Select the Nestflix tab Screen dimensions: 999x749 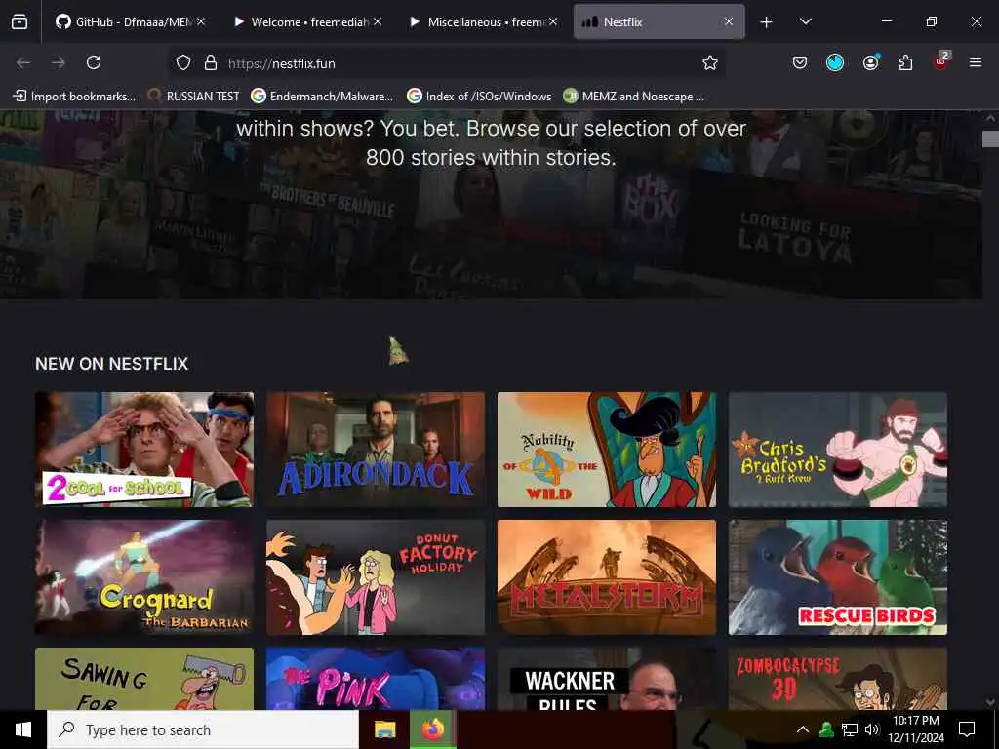pos(659,22)
